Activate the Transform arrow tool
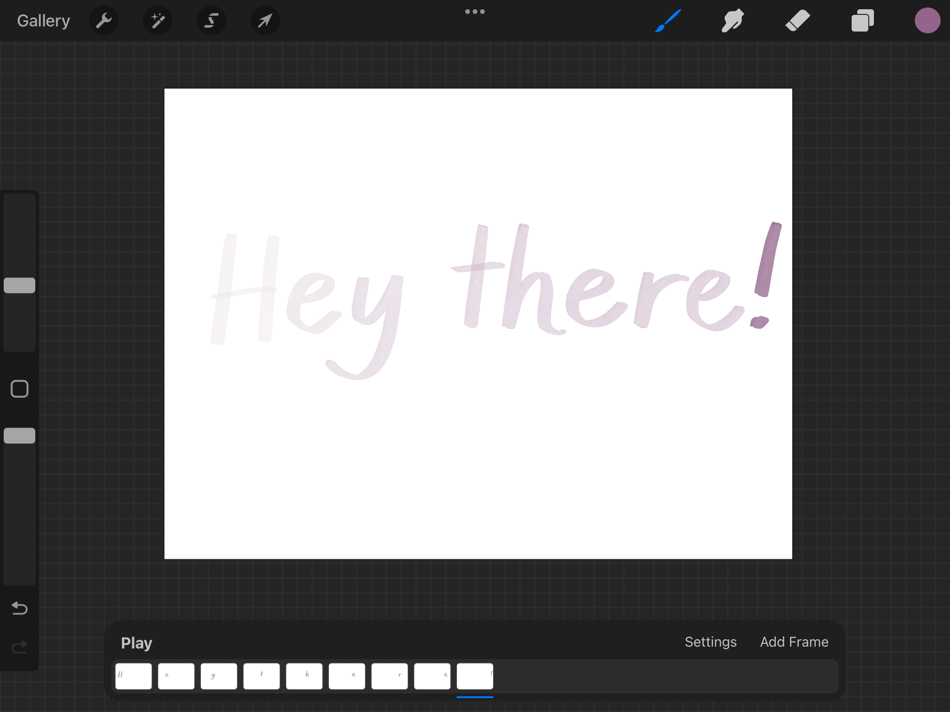 [x=265, y=20]
